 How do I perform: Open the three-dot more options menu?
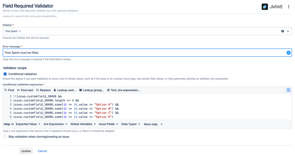(289, 7)
